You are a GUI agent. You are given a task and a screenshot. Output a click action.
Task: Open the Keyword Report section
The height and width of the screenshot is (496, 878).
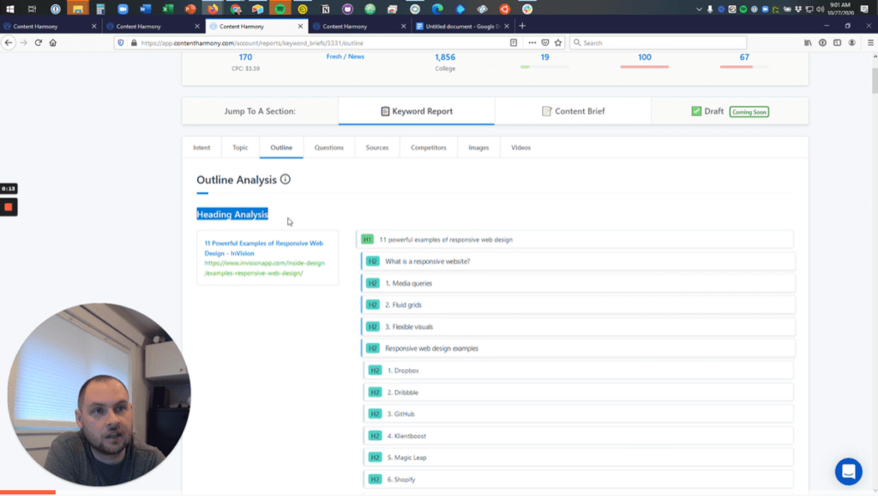pos(417,111)
